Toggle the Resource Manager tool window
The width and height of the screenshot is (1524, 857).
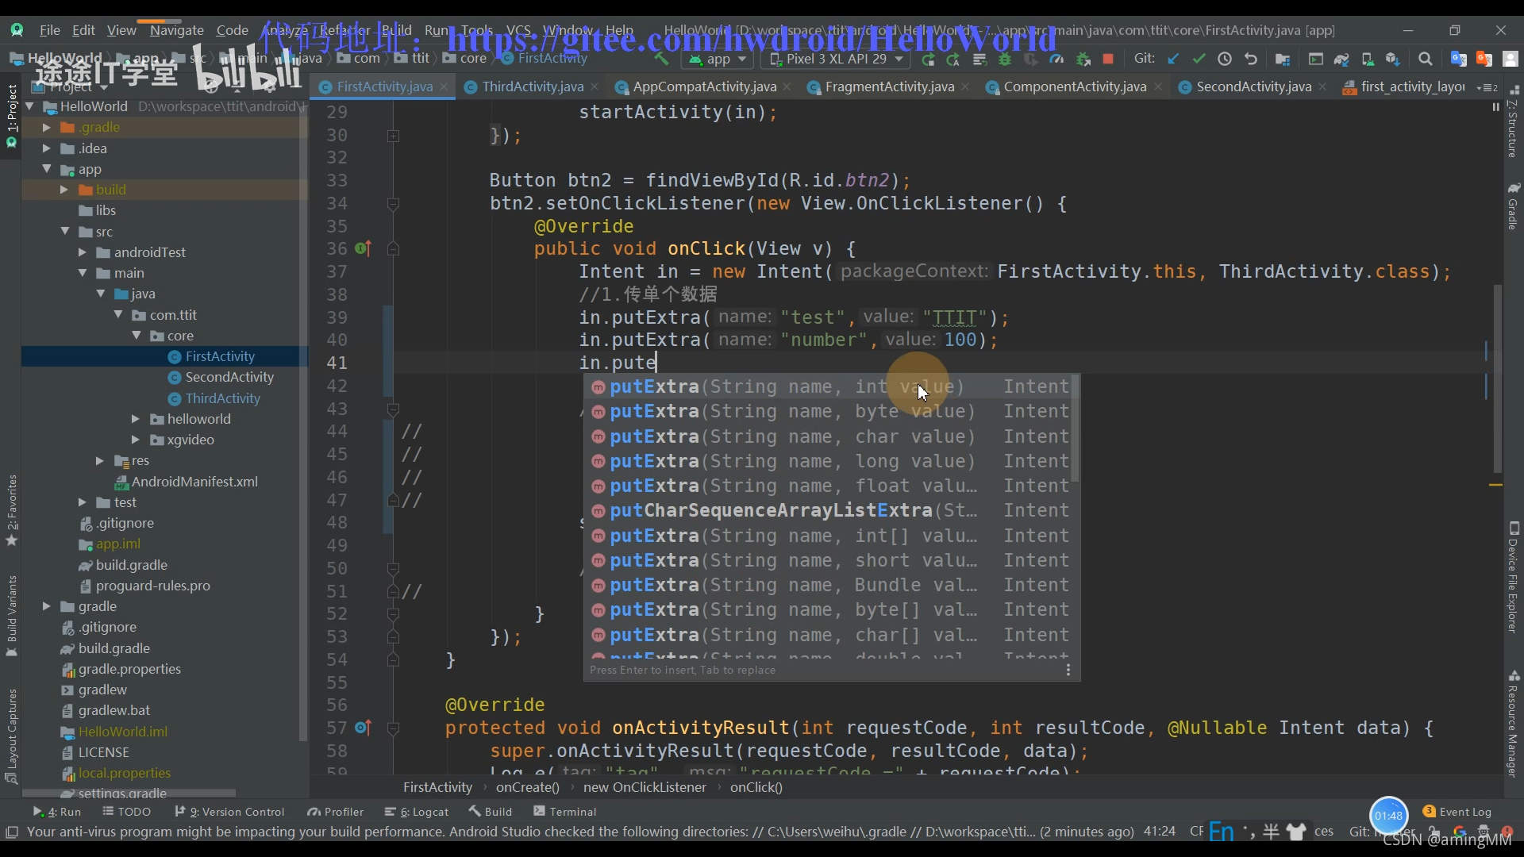(x=1513, y=724)
